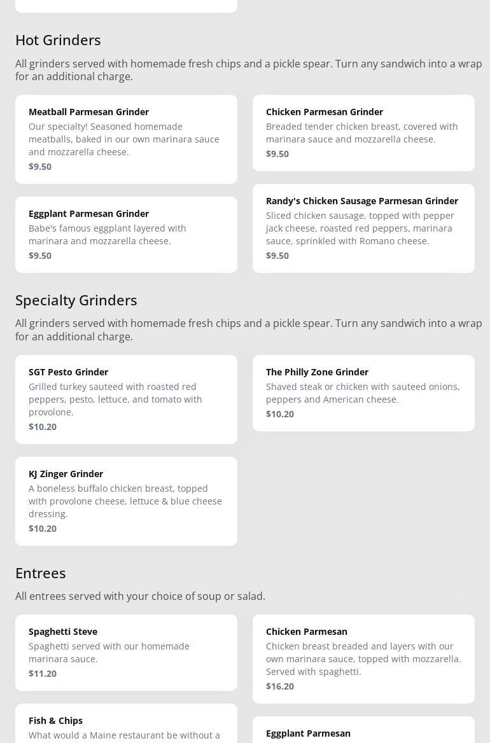Click the $11.20 Spaghetti Steve price

click(x=43, y=674)
